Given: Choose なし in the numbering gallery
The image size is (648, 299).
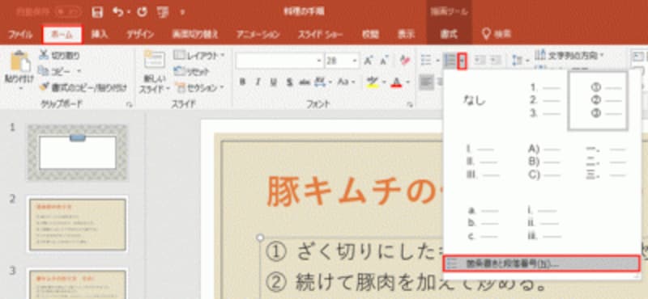Looking at the screenshot, I should [x=475, y=101].
